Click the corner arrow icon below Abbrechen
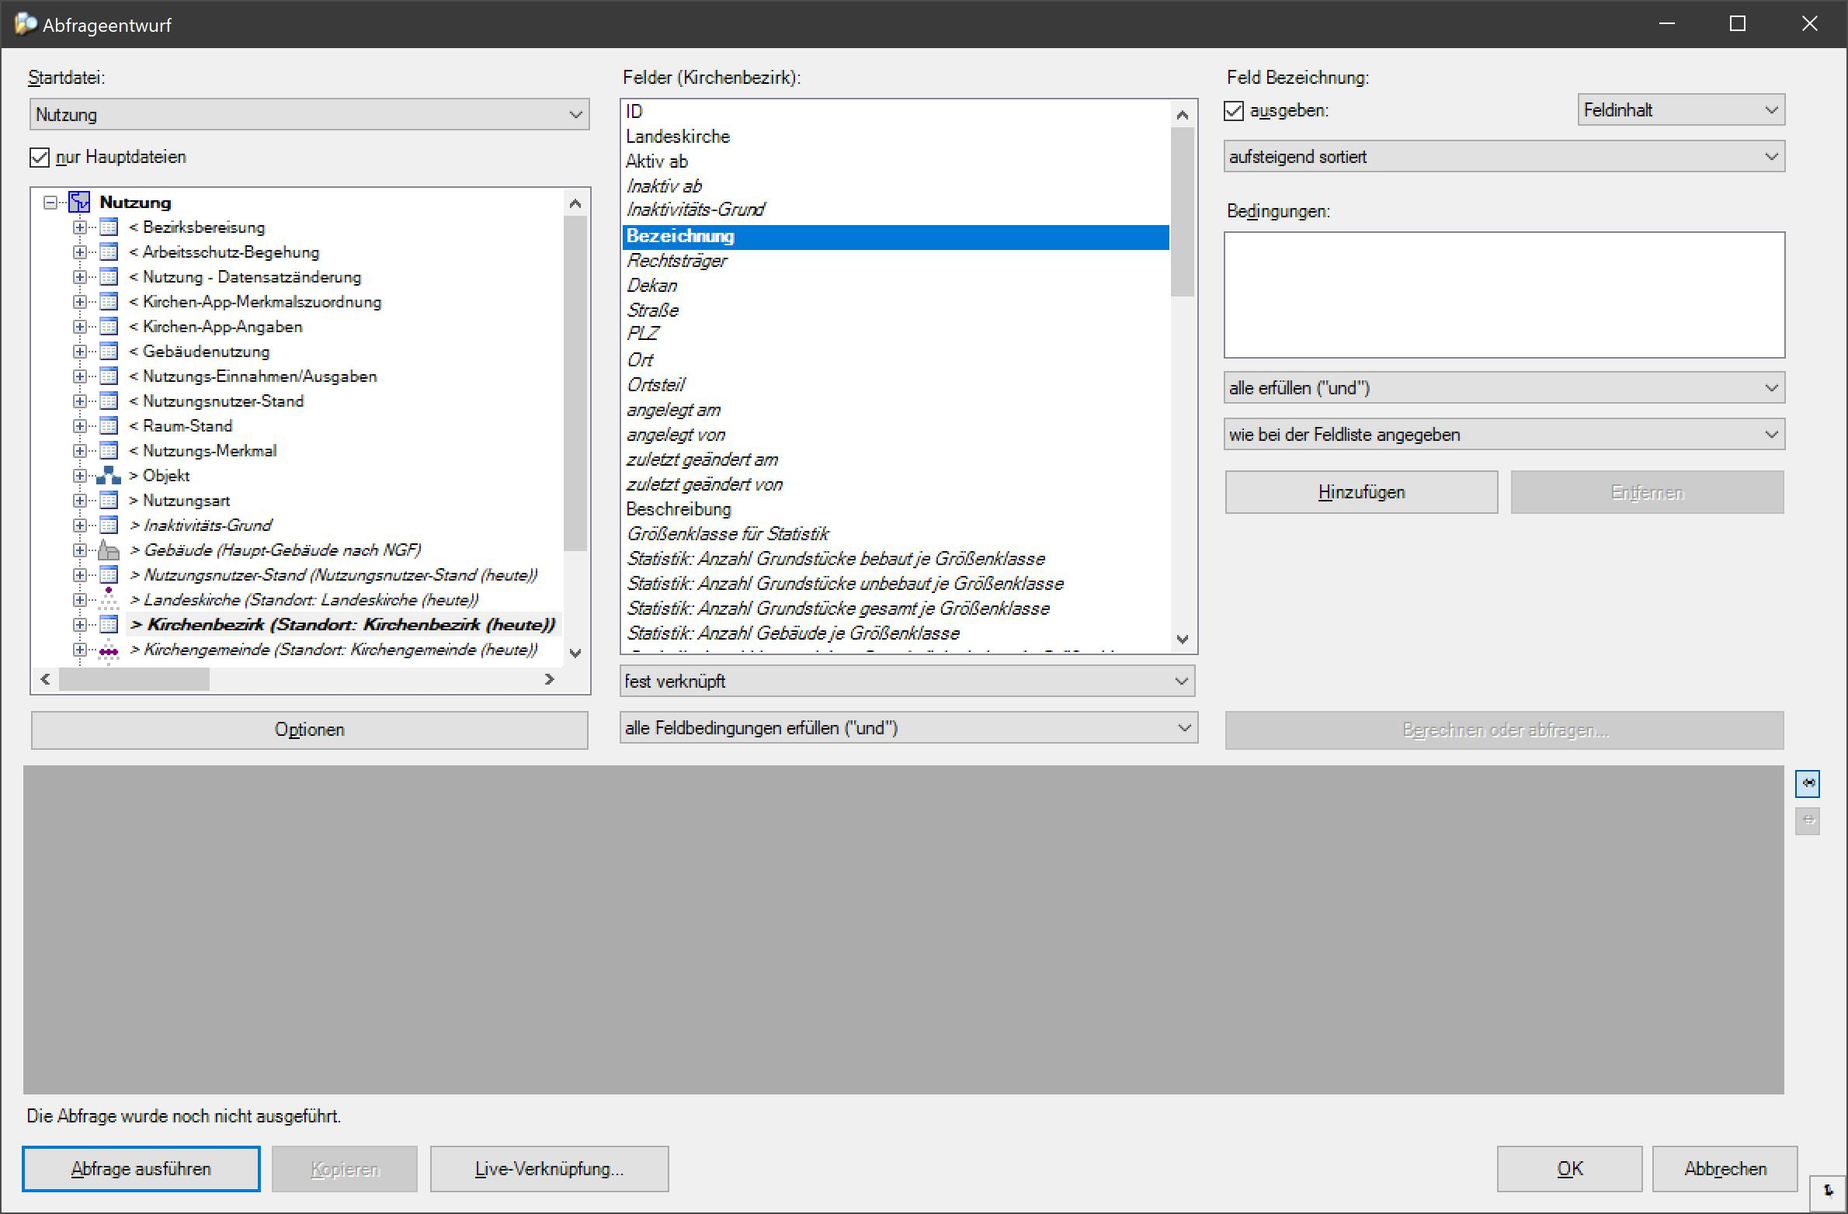1848x1214 pixels. (1829, 1192)
